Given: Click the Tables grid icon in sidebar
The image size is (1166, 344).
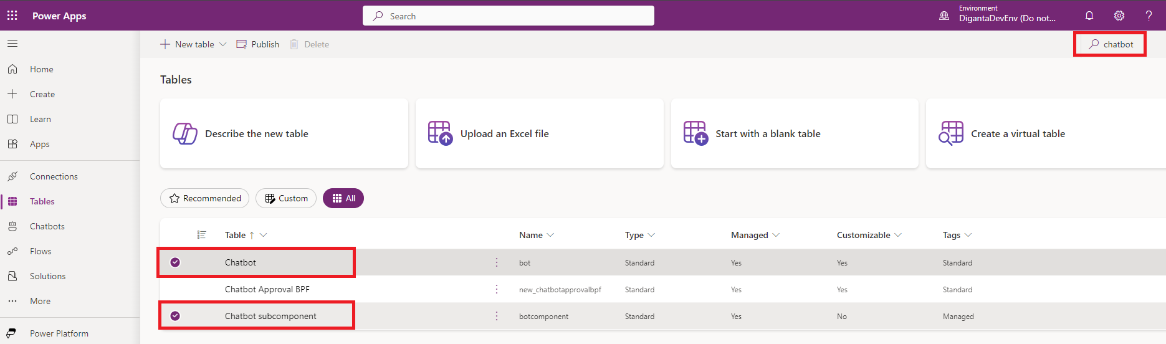Looking at the screenshot, I should (x=12, y=201).
